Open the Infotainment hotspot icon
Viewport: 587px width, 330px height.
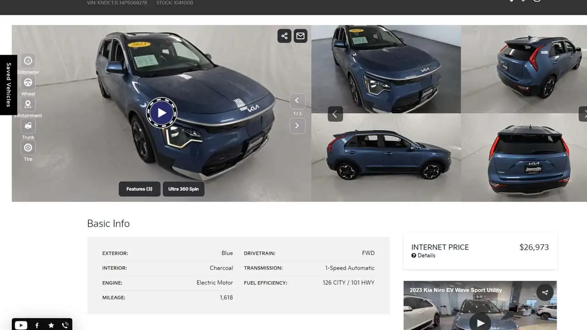pyautogui.click(x=28, y=104)
